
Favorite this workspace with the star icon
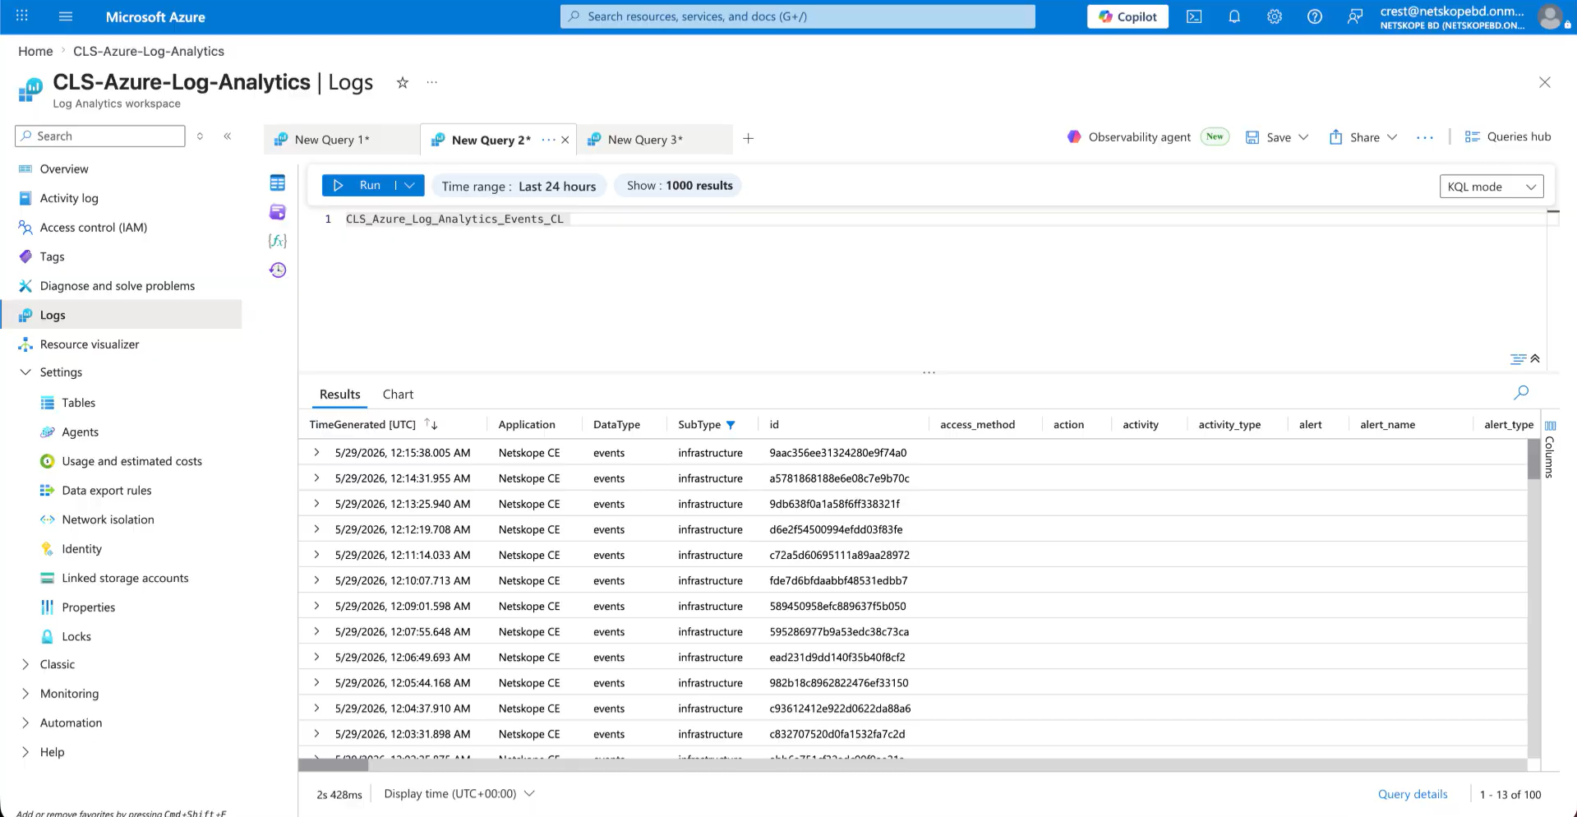tap(403, 82)
